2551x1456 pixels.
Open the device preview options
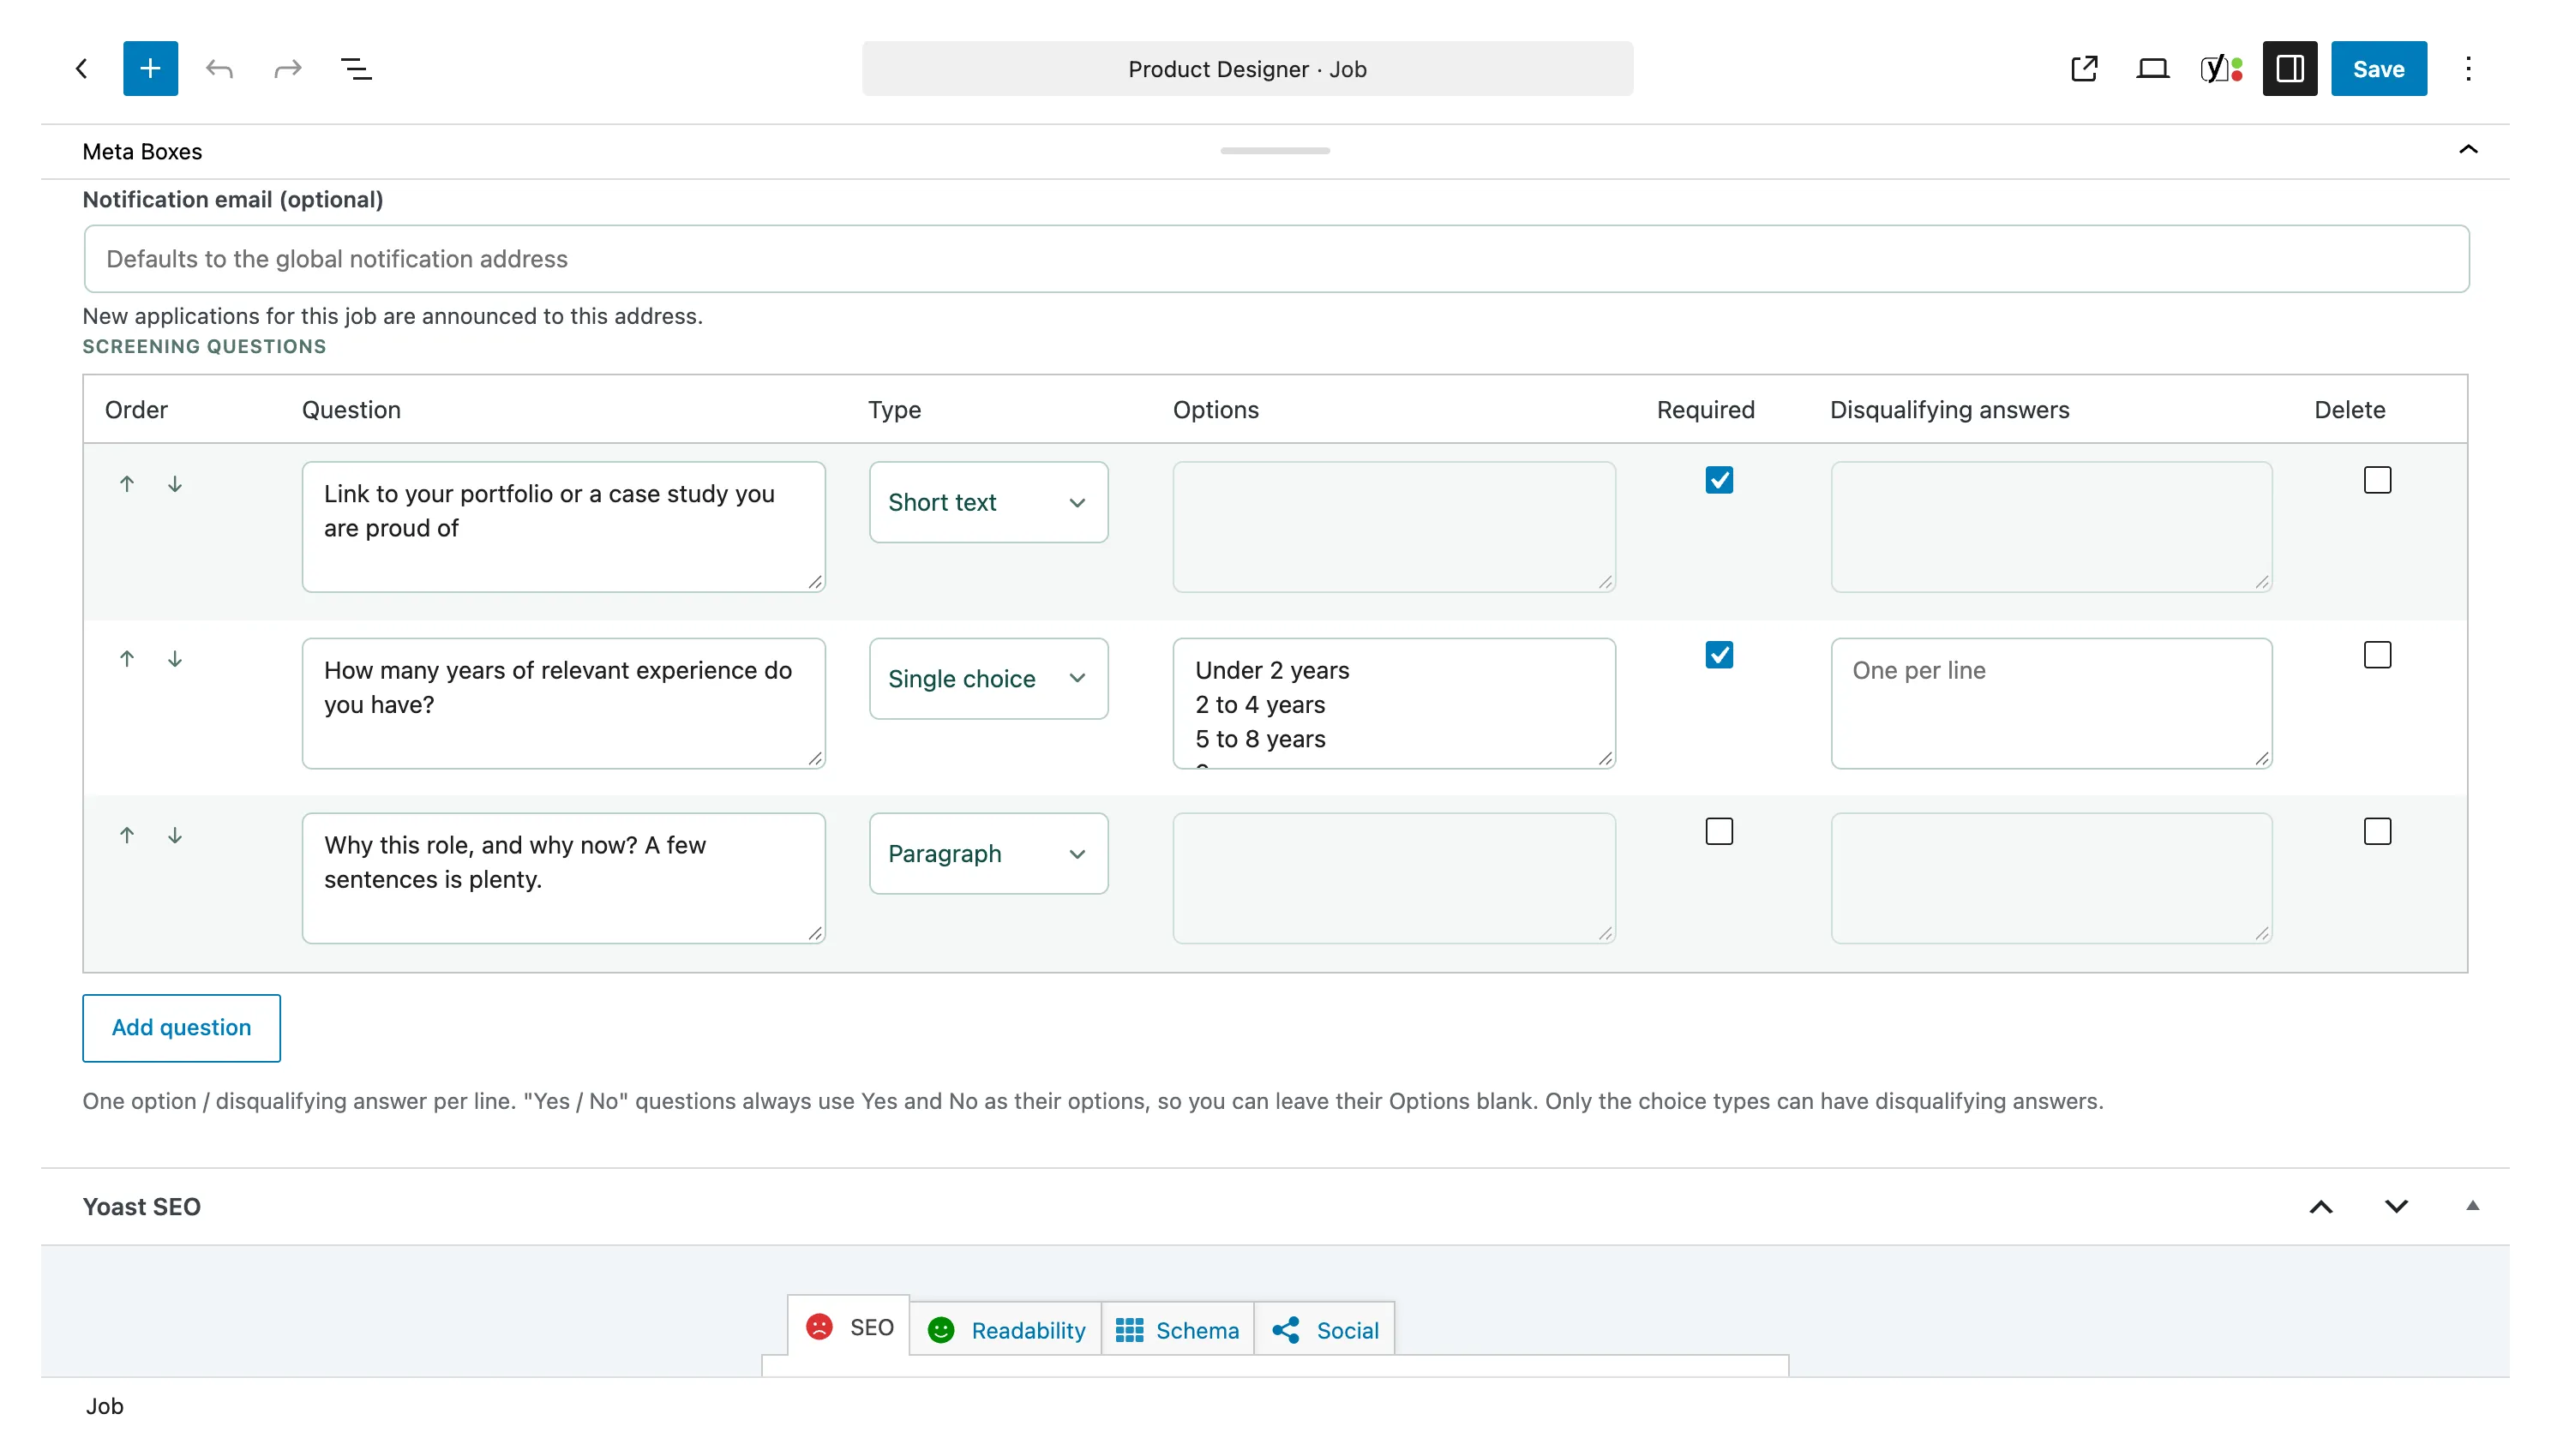tap(2152, 68)
